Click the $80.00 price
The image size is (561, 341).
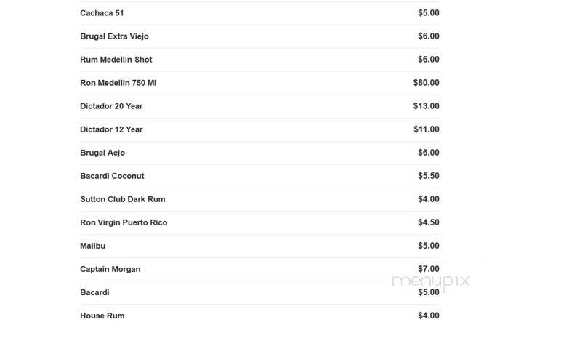pyautogui.click(x=426, y=83)
